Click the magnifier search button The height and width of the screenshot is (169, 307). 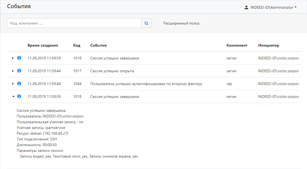[x=146, y=23]
